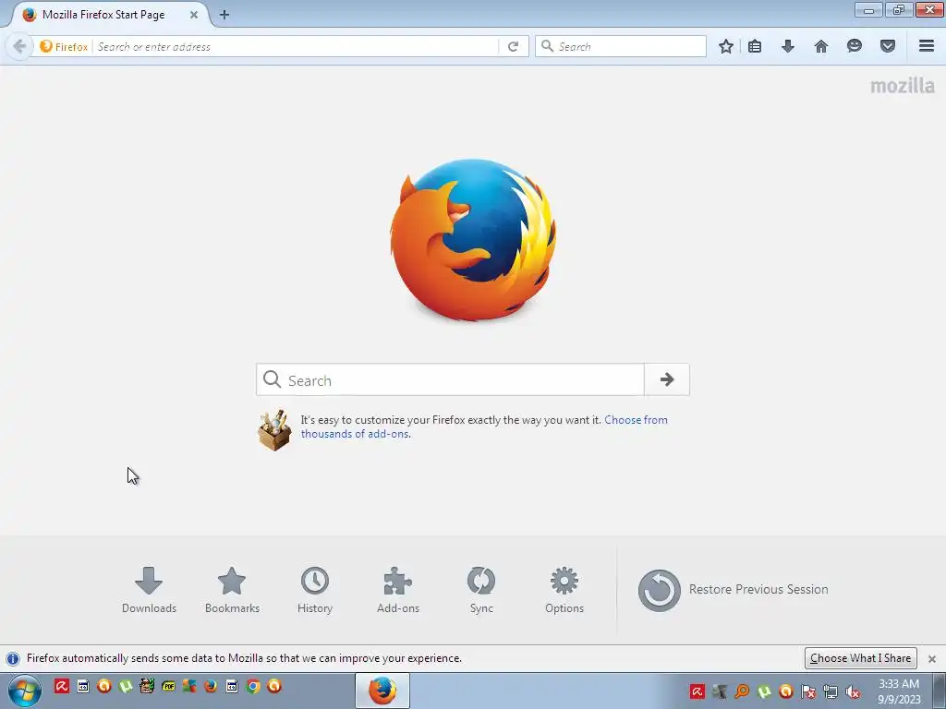Open a new tab with plus button
The width and height of the screenshot is (946, 709).
click(224, 15)
